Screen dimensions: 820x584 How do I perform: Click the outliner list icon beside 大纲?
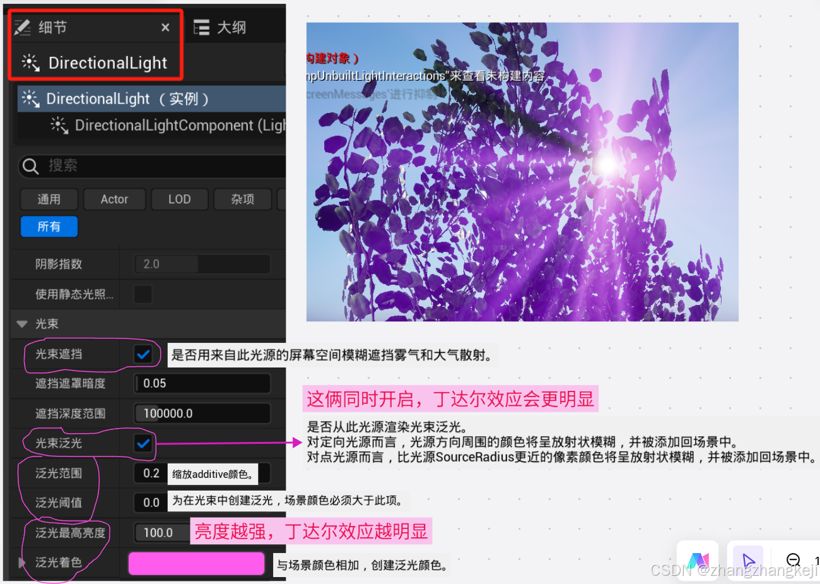pos(201,27)
